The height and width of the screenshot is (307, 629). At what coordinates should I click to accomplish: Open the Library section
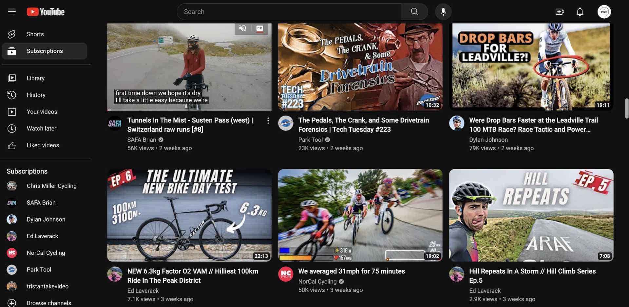[x=35, y=78]
